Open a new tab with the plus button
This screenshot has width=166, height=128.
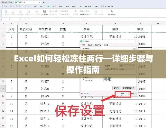(43, 2)
